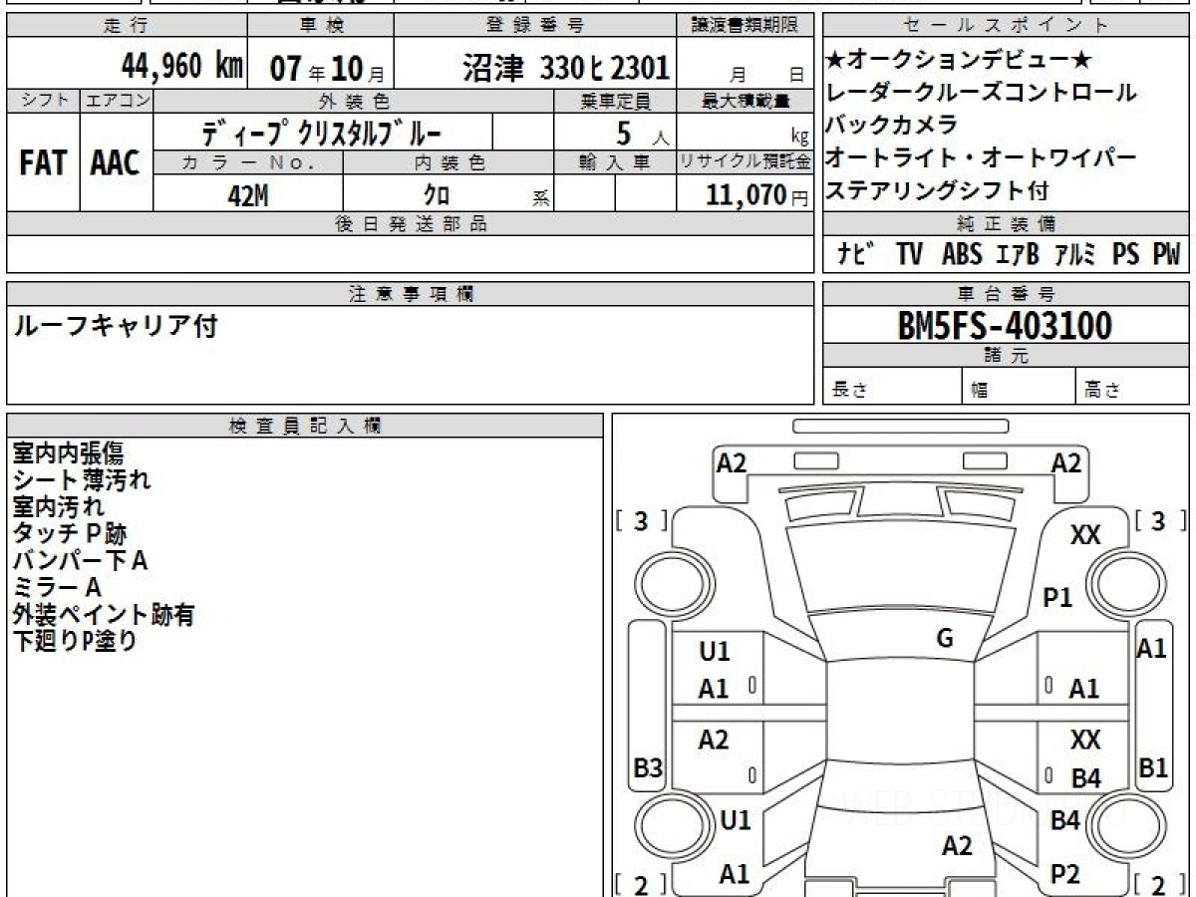
Task: Select interior color クロ
Action: pyautogui.click(x=437, y=196)
